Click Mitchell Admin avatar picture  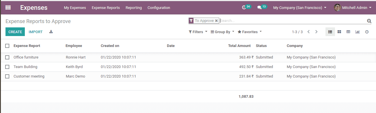coord(337,7)
